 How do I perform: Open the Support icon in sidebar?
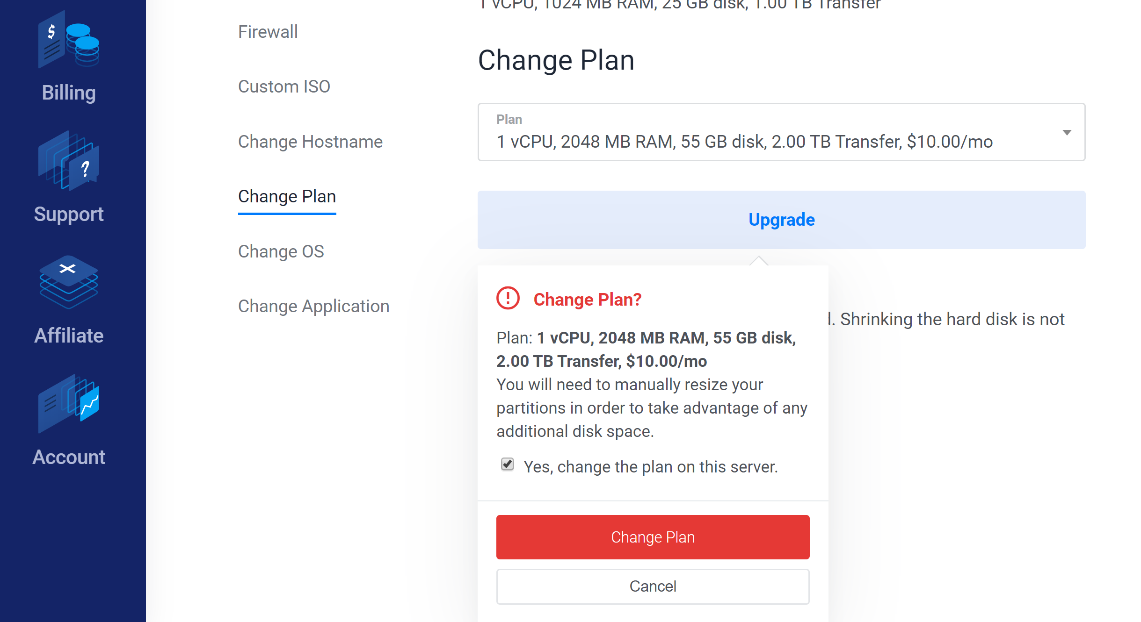click(x=69, y=161)
